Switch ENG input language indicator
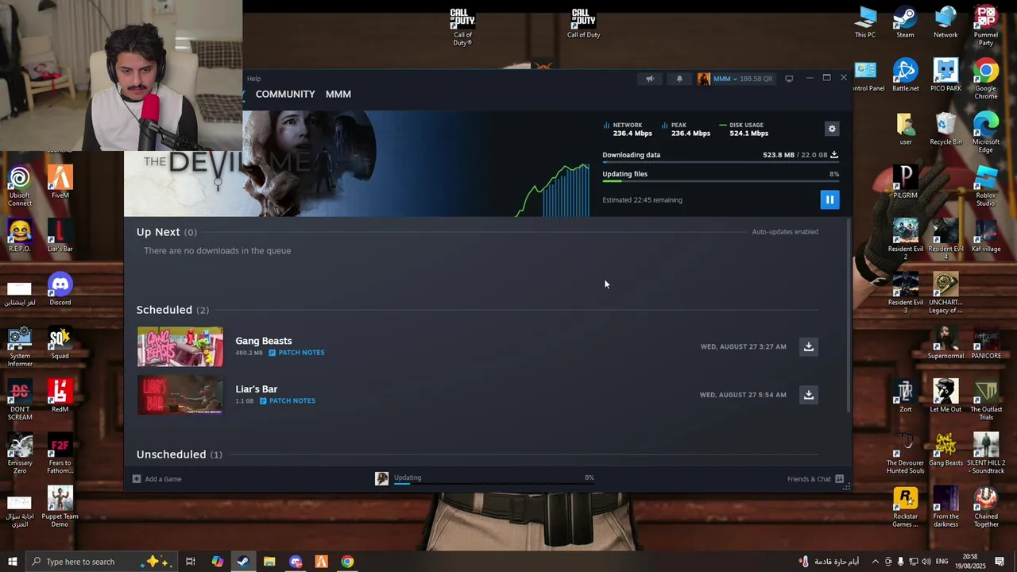This screenshot has height=572, width=1017. pyautogui.click(x=942, y=562)
